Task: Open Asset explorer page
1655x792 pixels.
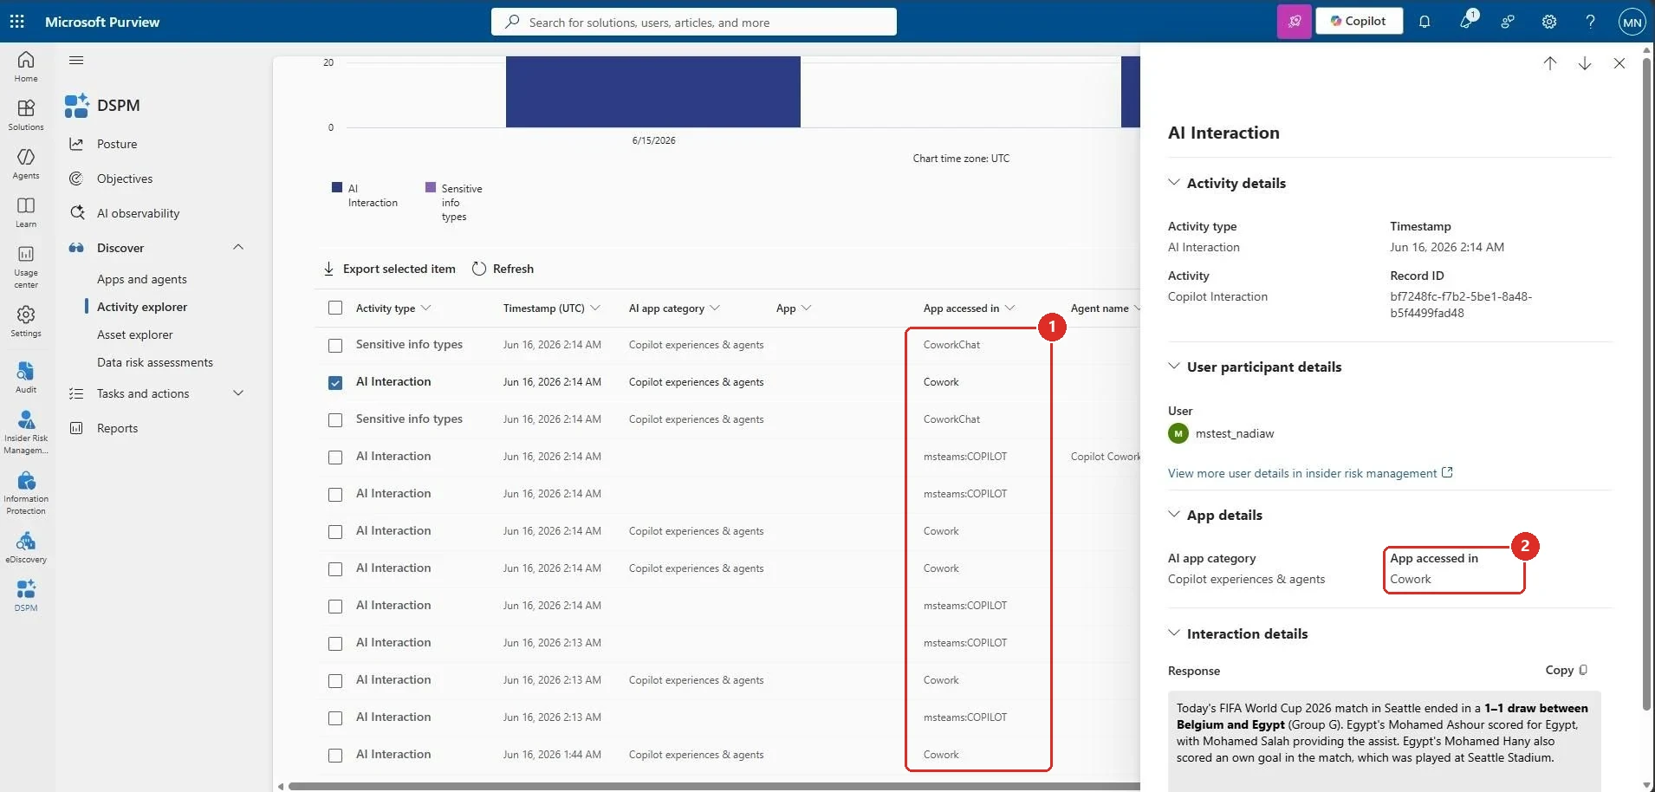Action: click(x=135, y=334)
